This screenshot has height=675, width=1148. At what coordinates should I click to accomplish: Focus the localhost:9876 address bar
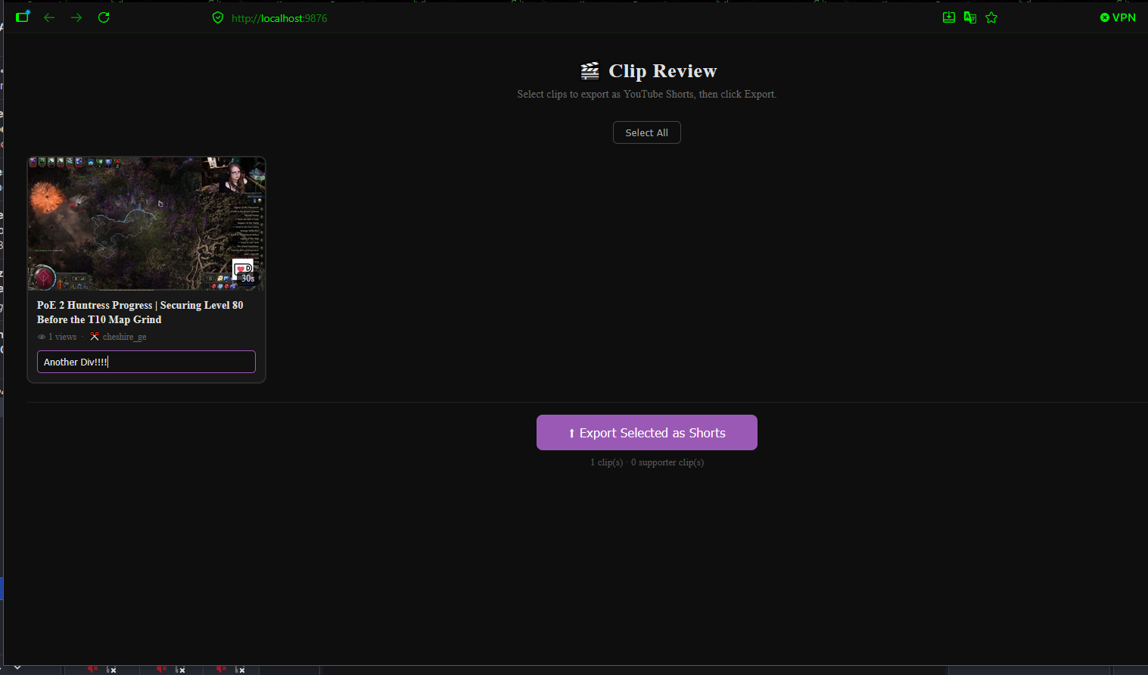point(279,18)
